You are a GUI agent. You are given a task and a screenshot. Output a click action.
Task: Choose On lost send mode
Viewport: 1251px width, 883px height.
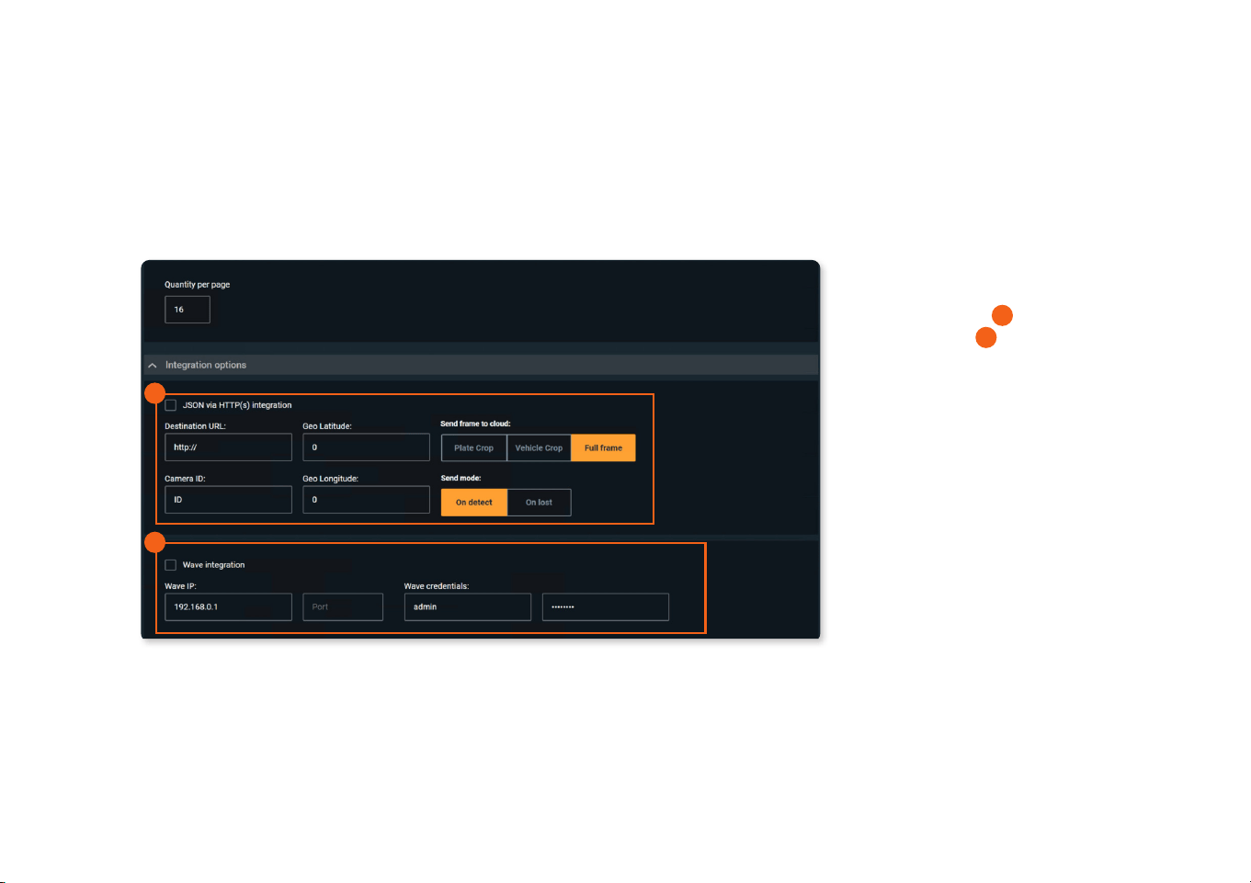[540, 503]
